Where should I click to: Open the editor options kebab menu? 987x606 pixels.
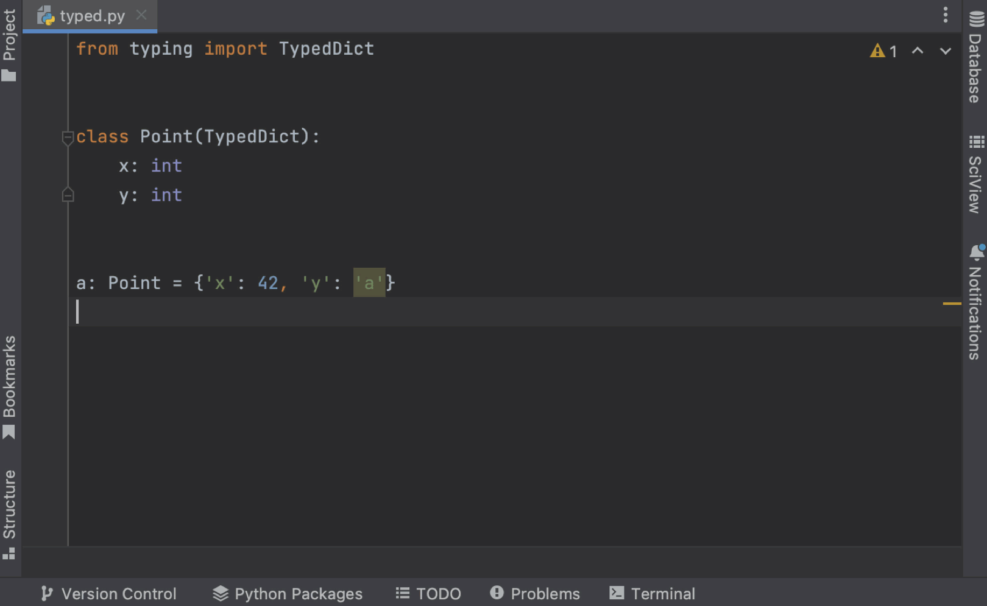[945, 15]
